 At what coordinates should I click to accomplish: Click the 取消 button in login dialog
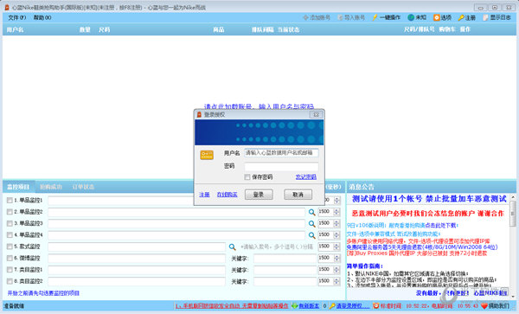coord(298,195)
